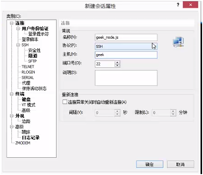Select RLOGIN tree item
The image size is (203, 175).
(28, 72)
